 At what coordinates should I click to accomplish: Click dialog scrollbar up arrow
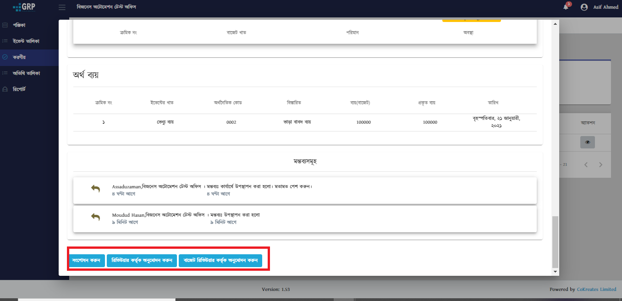(556, 23)
